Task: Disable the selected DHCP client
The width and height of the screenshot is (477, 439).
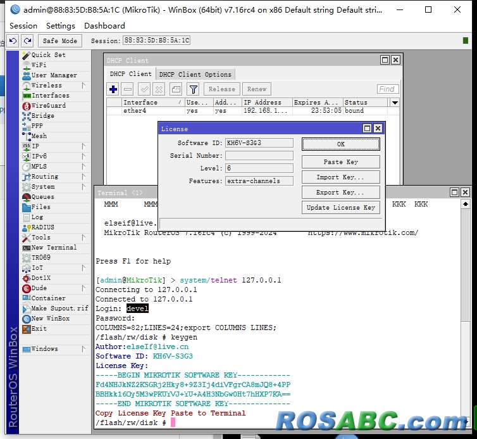Action: pyautogui.click(x=159, y=89)
